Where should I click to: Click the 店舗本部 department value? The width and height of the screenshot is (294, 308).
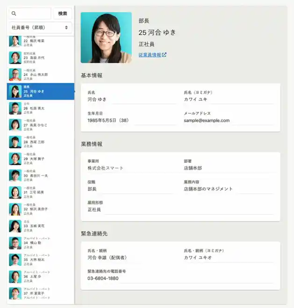click(193, 168)
